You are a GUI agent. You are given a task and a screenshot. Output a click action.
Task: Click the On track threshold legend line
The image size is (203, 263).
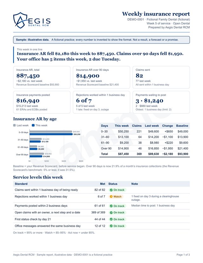point(54,233)
